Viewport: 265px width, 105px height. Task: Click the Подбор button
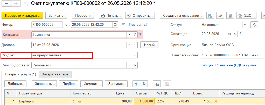tap(68, 84)
